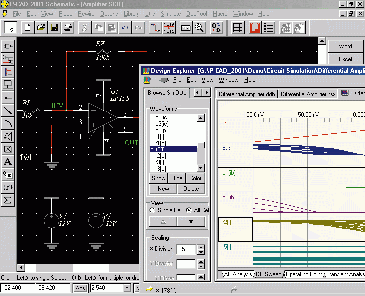This screenshot has height=296, width=365.
Task: Increase X Division value
Action: 201,247
